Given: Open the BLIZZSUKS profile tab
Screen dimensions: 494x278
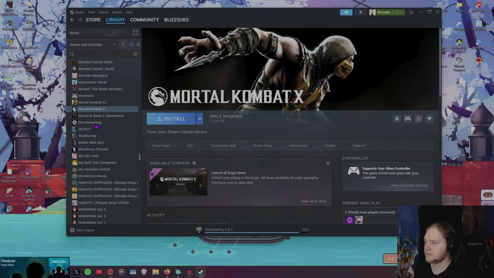Looking at the screenshot, I should [x=176, y=20].
